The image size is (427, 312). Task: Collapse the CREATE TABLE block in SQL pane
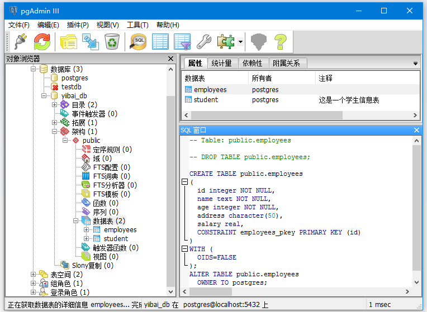(x=184, y=182)
